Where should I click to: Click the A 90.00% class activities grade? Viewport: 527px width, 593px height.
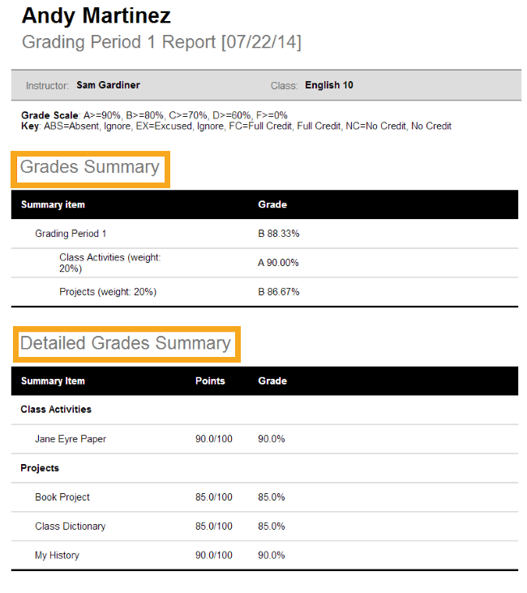(278, 263)
